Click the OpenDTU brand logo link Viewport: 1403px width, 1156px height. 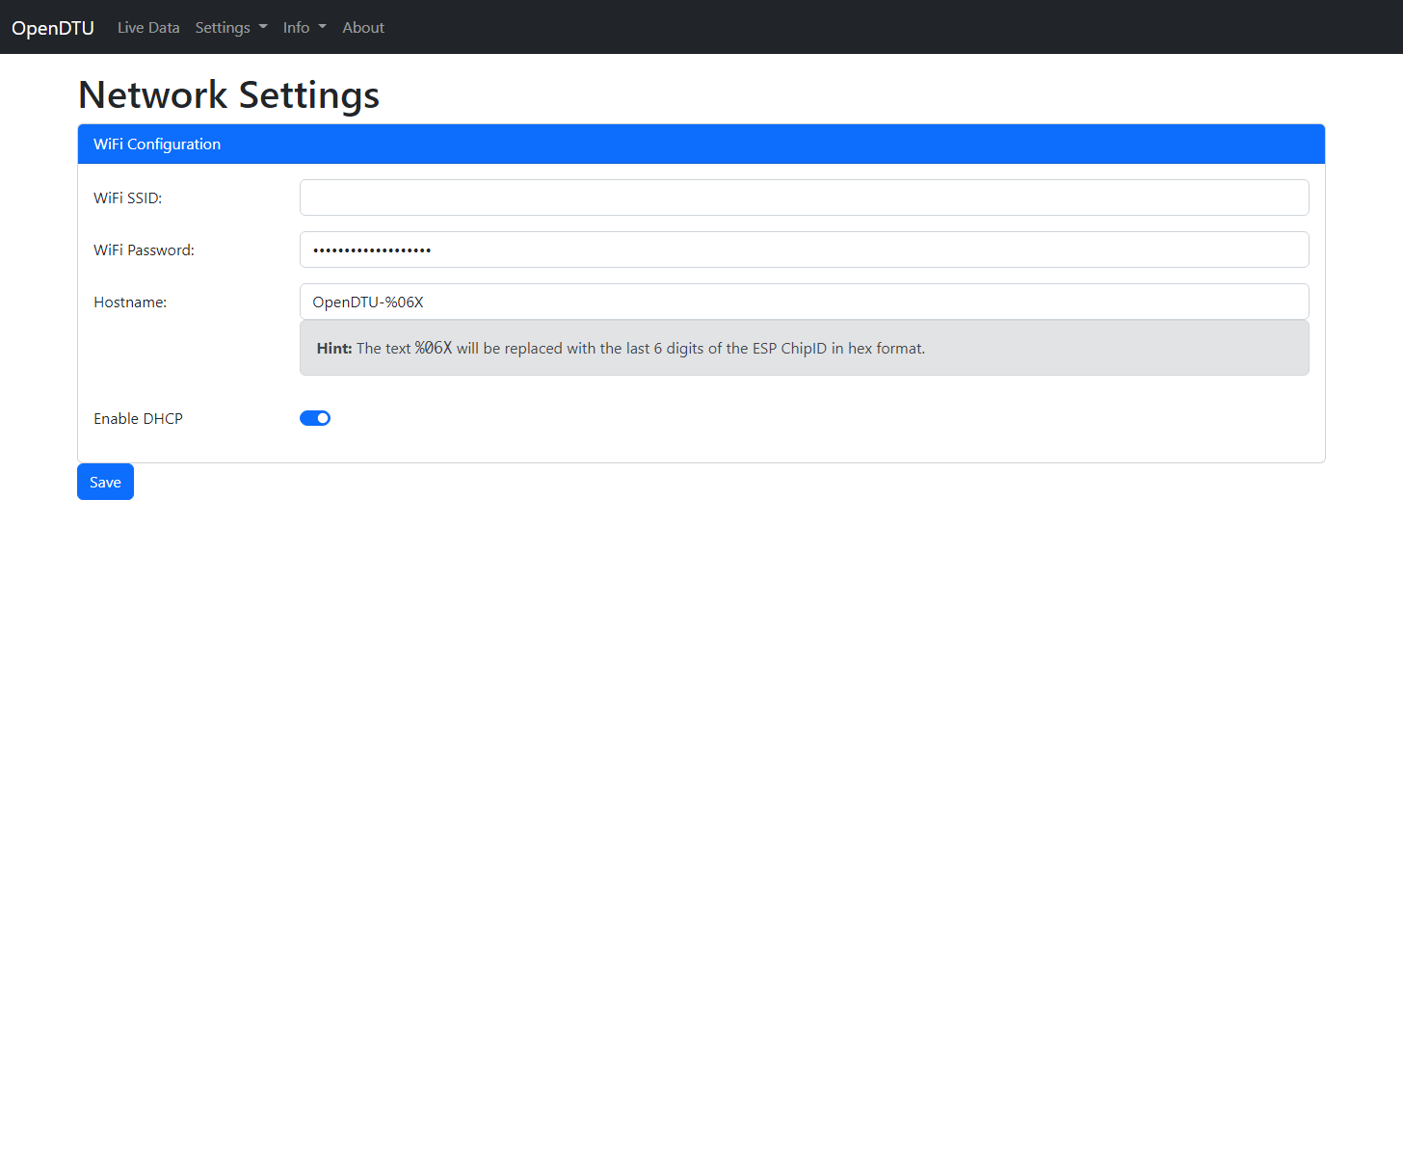click(53, 28)
